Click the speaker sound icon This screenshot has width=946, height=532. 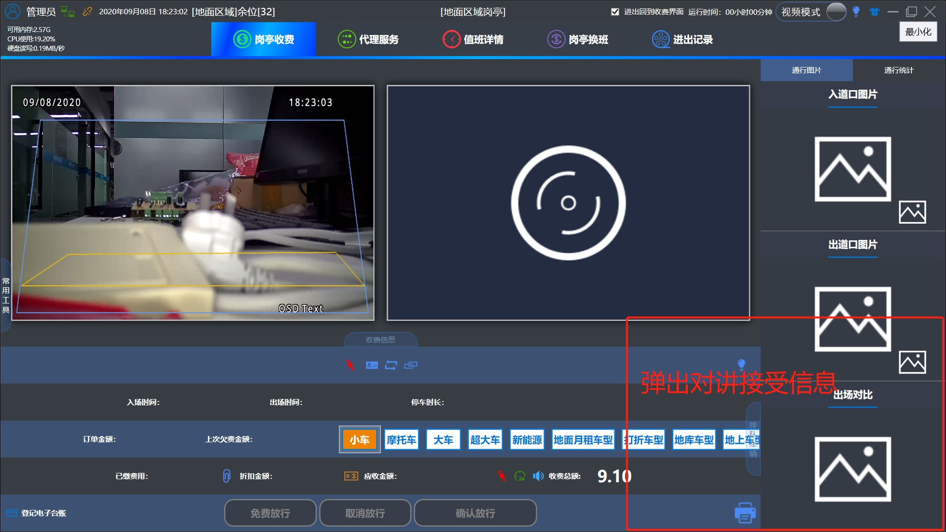(539, 476)
